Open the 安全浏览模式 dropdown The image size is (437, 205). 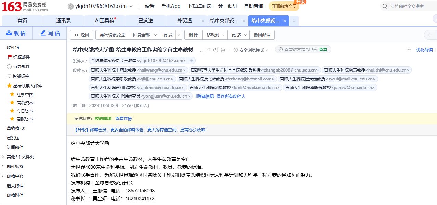251,50
